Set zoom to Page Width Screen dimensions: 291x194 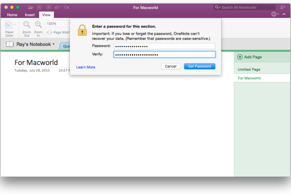click(58, 32)
